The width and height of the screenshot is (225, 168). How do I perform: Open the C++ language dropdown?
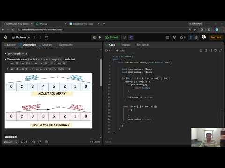coord(109,50)
